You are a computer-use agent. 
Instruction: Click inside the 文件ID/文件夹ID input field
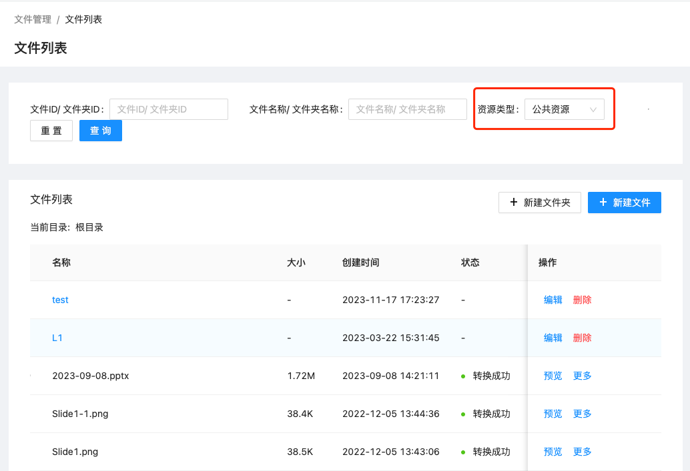[x=169, y=109]
